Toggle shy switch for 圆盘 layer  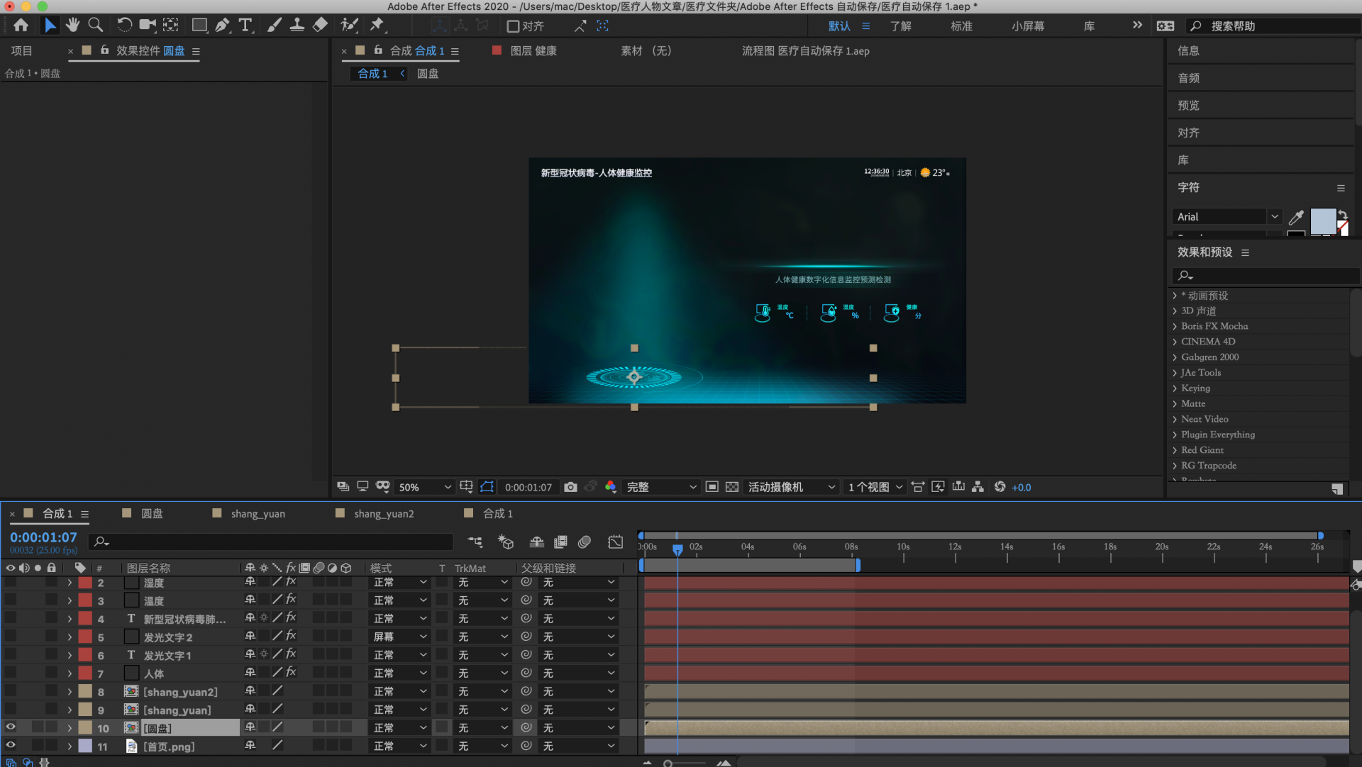pyautogui.click(x=250, y=727)
